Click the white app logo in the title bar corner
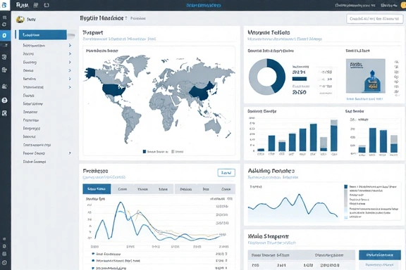Image resolution: width=406 pixels, height=270 pixels. tap(4, 5)
